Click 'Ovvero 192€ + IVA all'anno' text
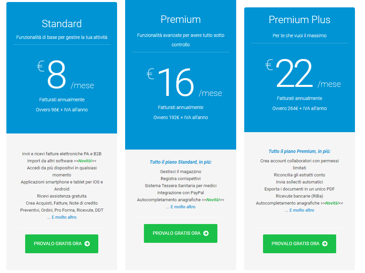The height and width of the screenshot is (273, 365). click(180, 118)
